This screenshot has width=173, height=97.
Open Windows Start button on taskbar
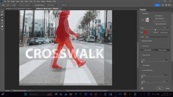tap(26, 94)
